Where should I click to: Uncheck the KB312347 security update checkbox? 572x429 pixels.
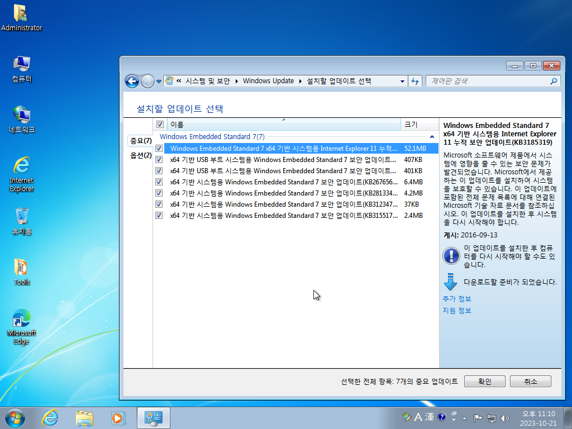pos(159,204)
